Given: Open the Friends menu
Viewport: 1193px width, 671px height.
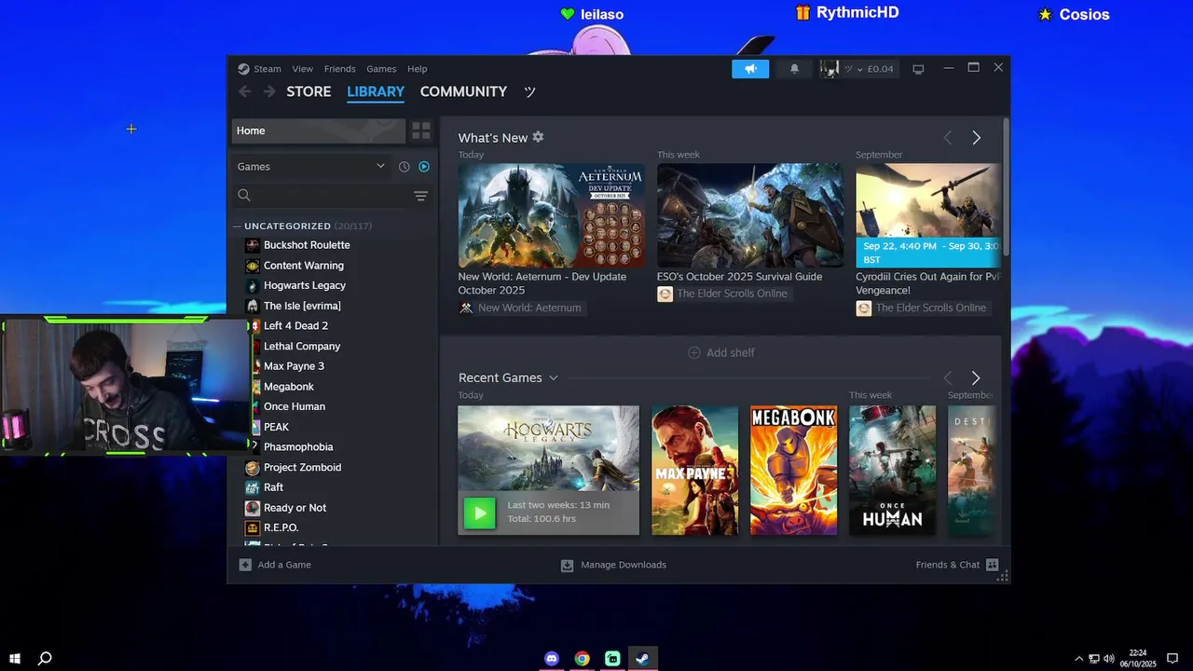Looking at the screenshot, I should [339, 69].
